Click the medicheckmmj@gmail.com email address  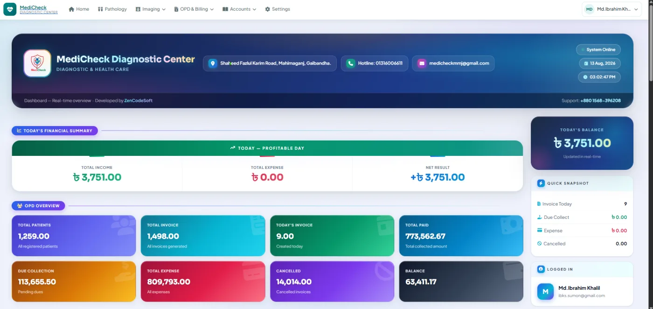(459, 63)
